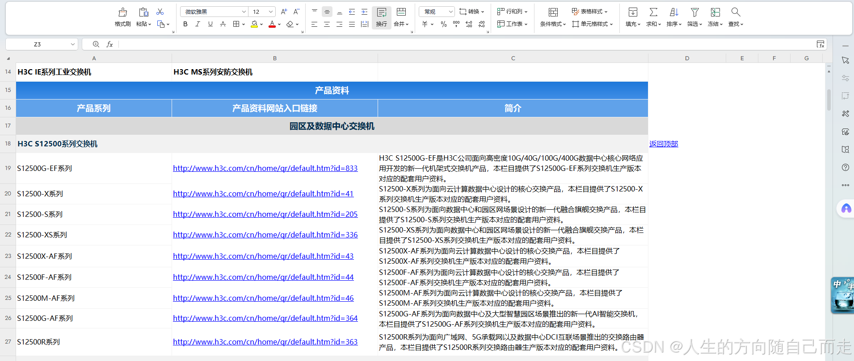Open the AI assistant floating icon
This screenshot has width=854, height=361.
pos(846,208)
